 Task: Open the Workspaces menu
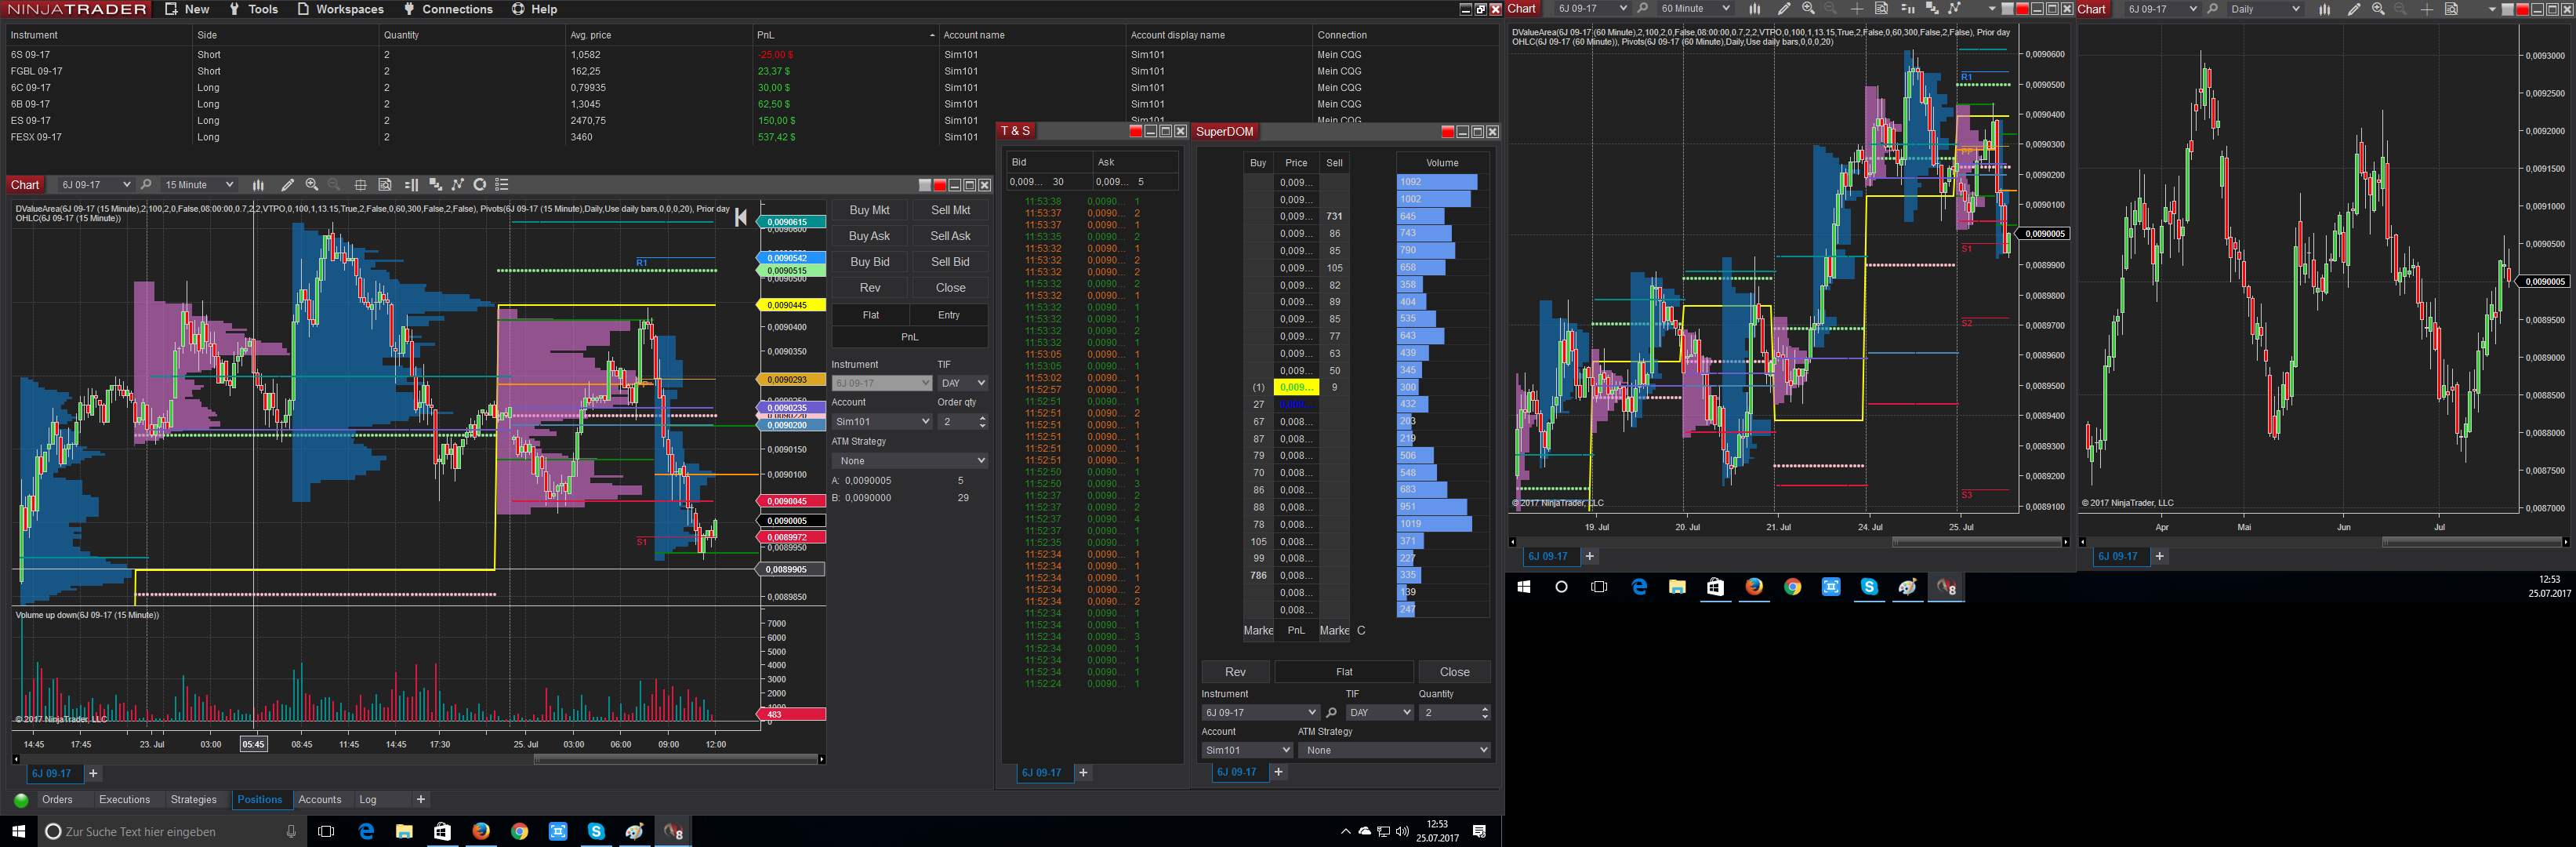click(340, 9)
